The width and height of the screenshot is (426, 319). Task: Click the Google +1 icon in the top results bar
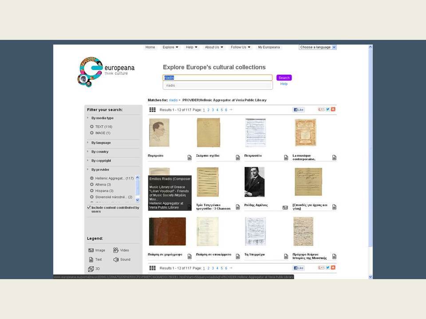321,109
